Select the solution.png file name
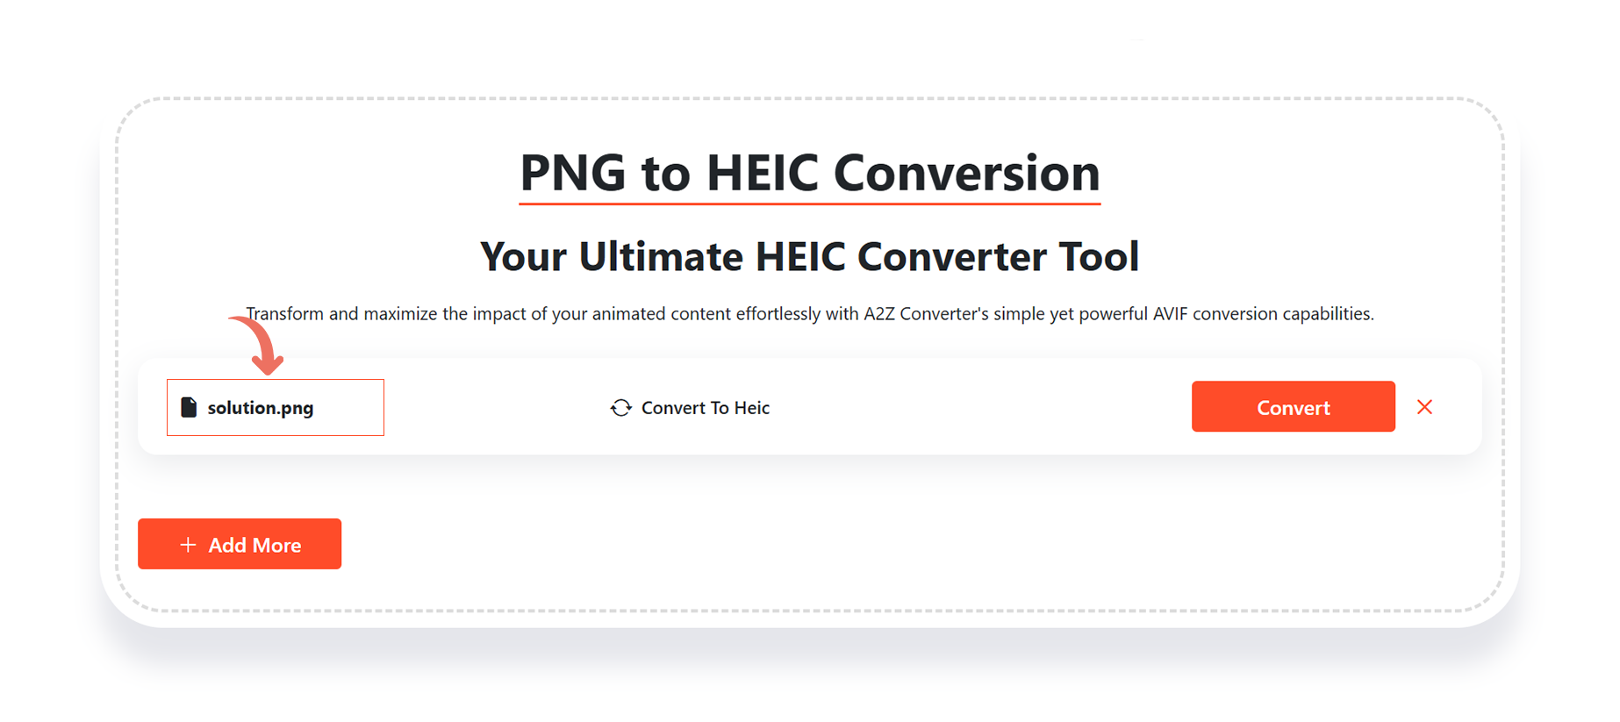This screenshot has width=1620, height=722. [261, 408]
